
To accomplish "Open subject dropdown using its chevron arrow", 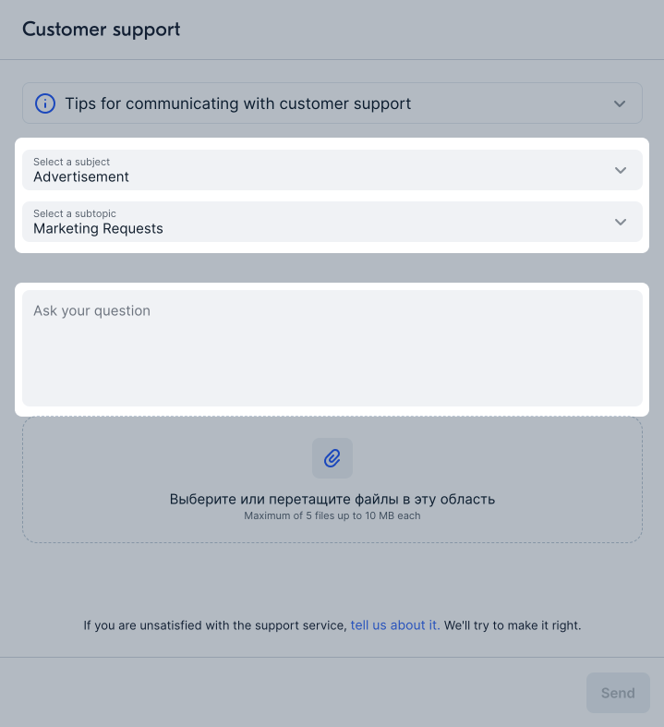I will 621,170.
